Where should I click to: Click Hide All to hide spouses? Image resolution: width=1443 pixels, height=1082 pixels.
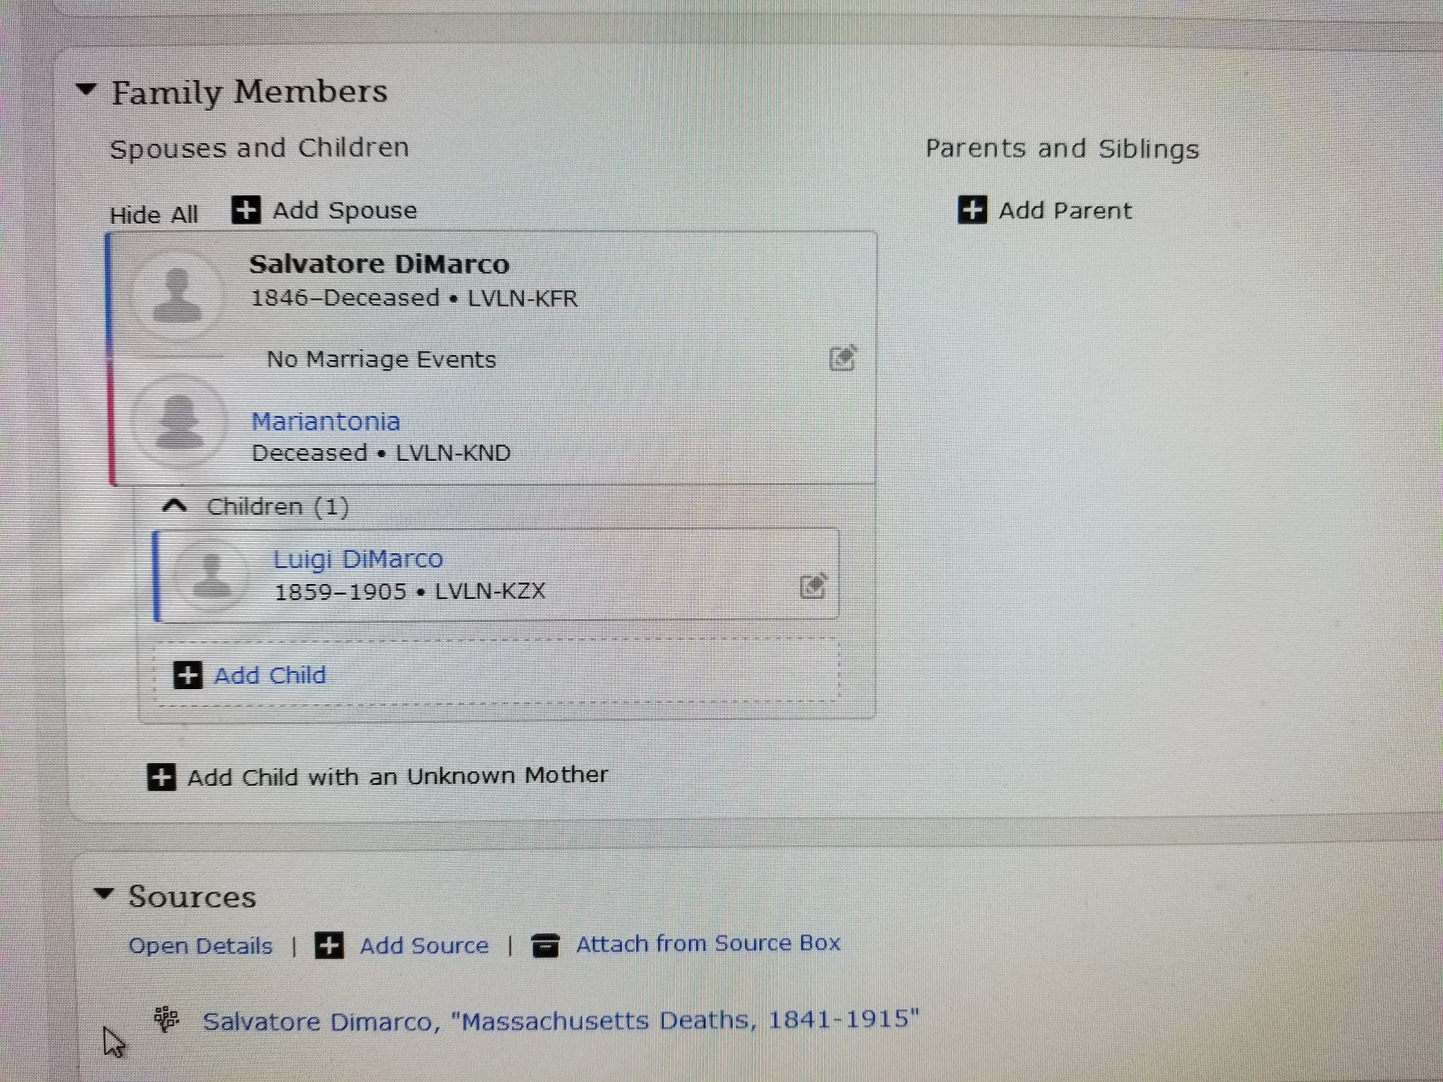click(x=153, y=215)
